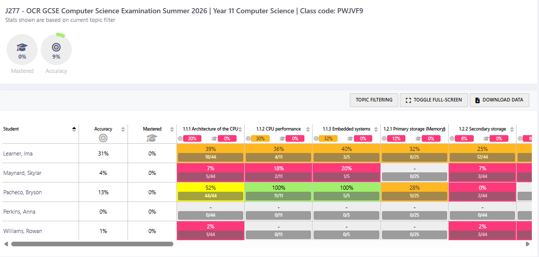The image size is (539, 257).
Task: Sort by the Accuracy column arrows
Action: point(123,129)
